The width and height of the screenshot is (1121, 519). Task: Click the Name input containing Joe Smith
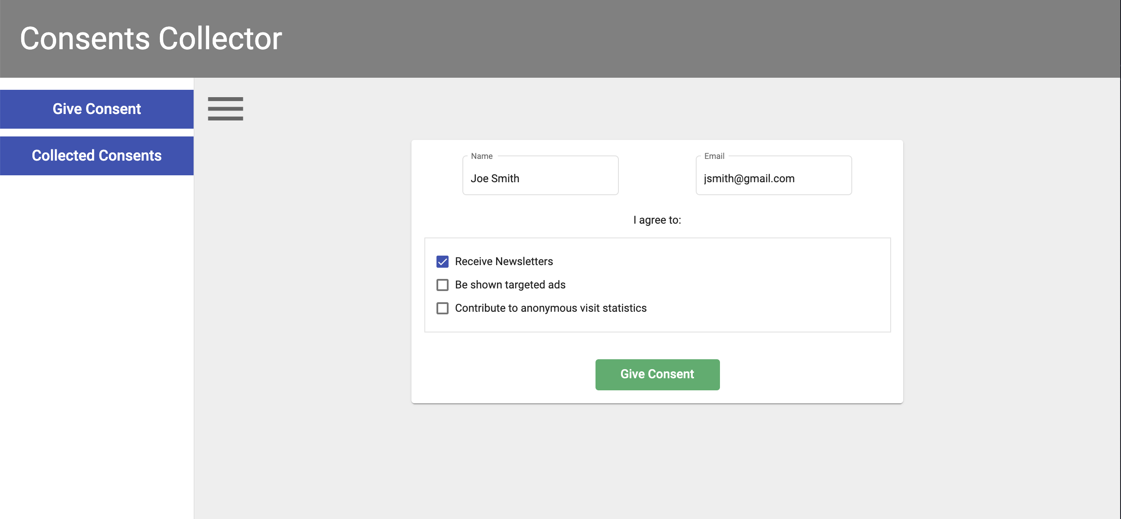pos(540,178)
